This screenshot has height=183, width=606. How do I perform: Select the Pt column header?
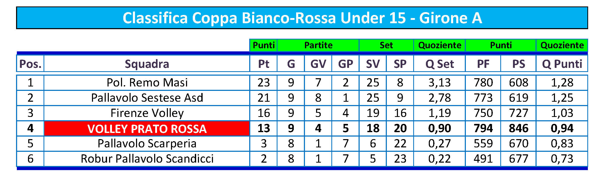point(263,63)
